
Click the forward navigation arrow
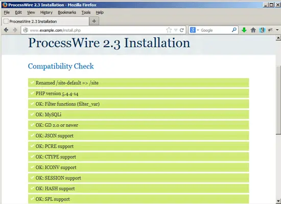click(15, 30)
